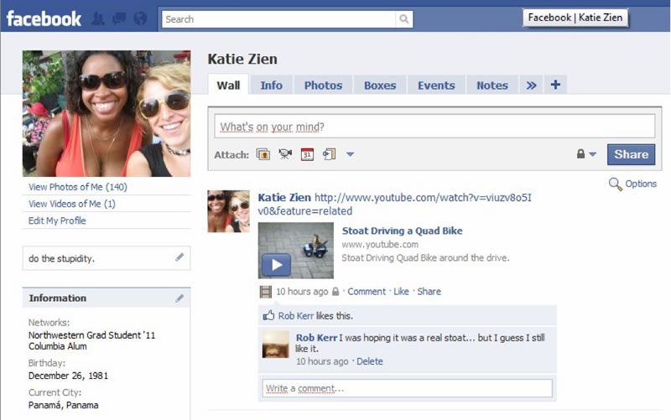Click the Share button in composer

631,154
